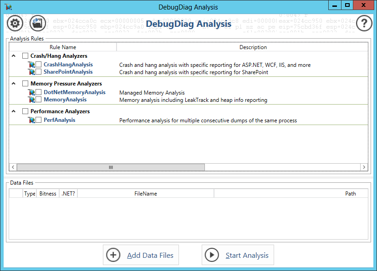Click the icon beside SharePointAnalysis
This screenshot has width=377, height=271.
[31, 72]
